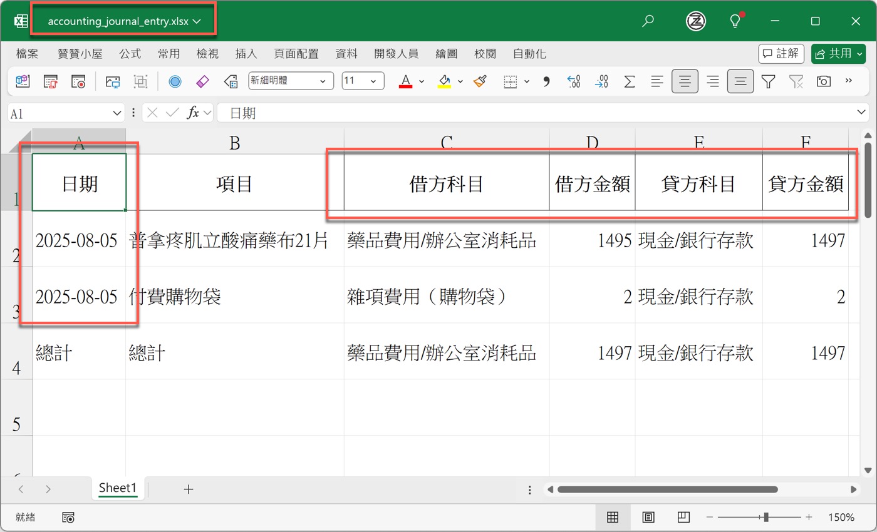Add a new sheet with plus button
Viewport: 877px width, 532px height.
(188, 489)
